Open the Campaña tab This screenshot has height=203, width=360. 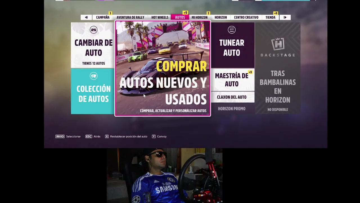pos(103,17)
